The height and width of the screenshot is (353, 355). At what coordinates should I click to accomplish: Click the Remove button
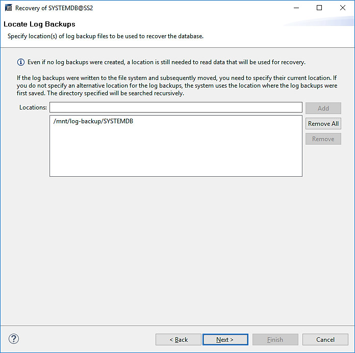[323, 139]
